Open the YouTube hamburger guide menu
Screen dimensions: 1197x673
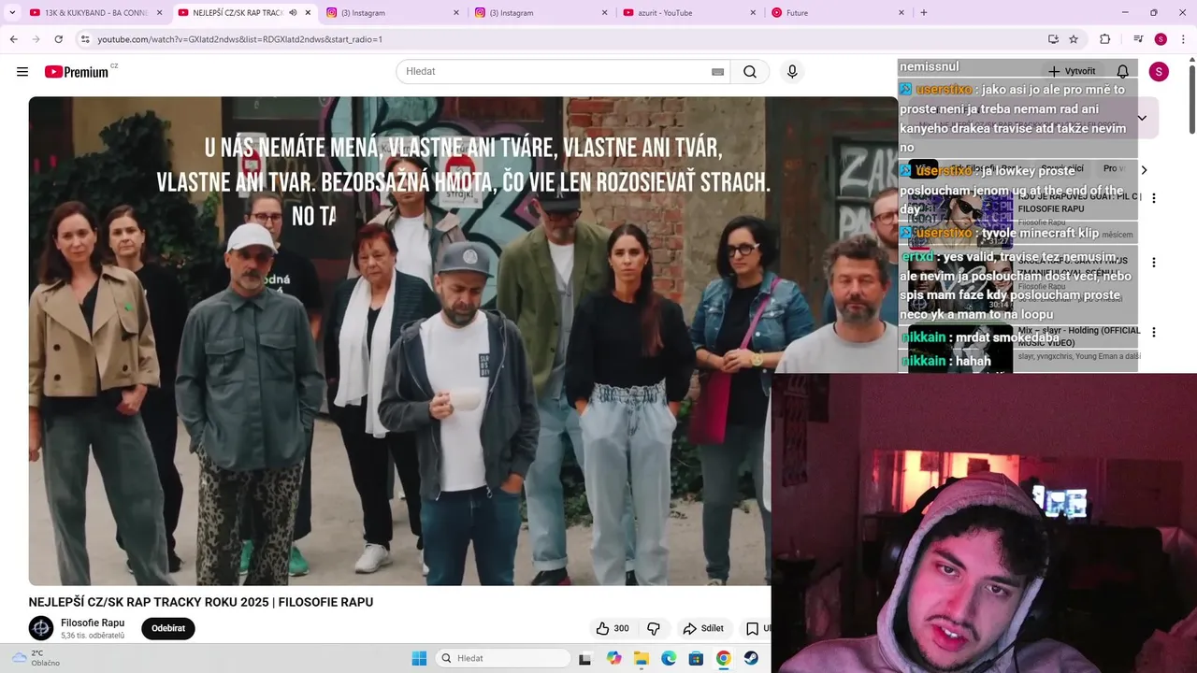pos(22,72)
